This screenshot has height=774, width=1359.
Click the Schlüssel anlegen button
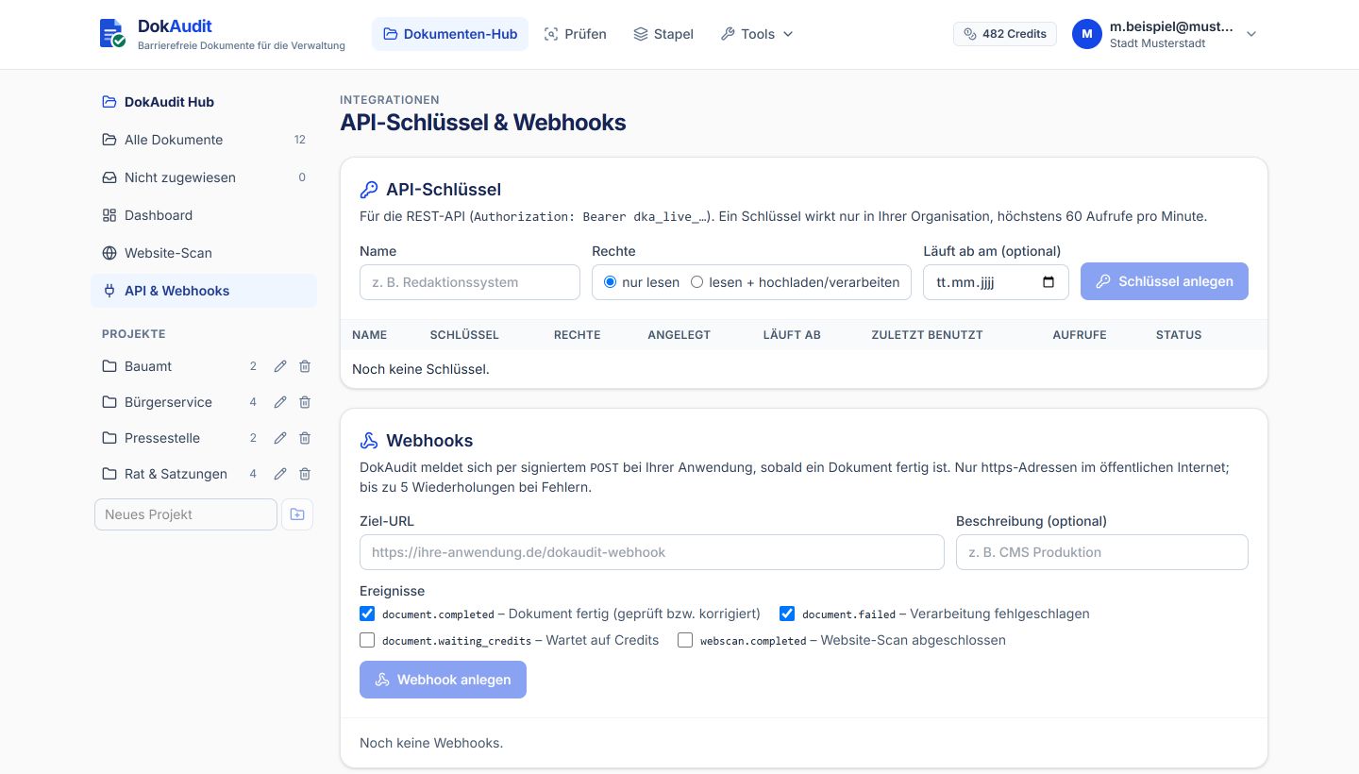[1165, 281]
